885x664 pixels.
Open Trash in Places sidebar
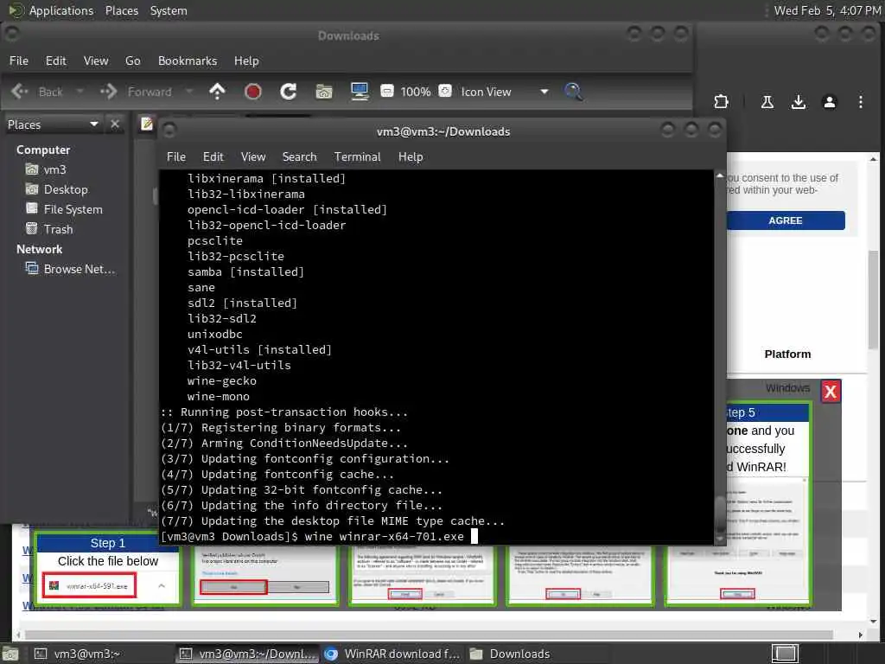[49, 229]
